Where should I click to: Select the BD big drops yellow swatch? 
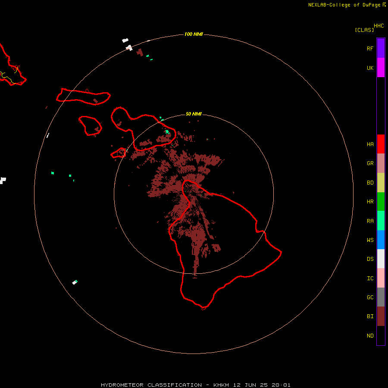point(381,183)
